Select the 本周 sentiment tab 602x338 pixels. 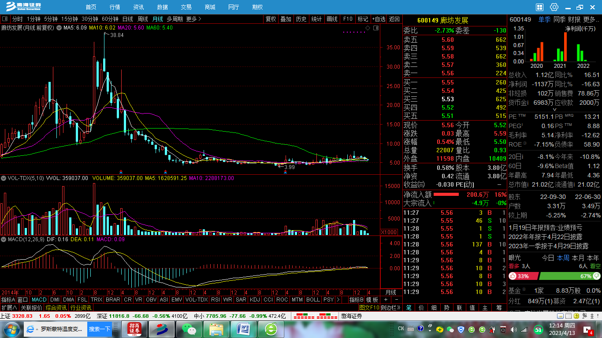(x=563, y=258)
